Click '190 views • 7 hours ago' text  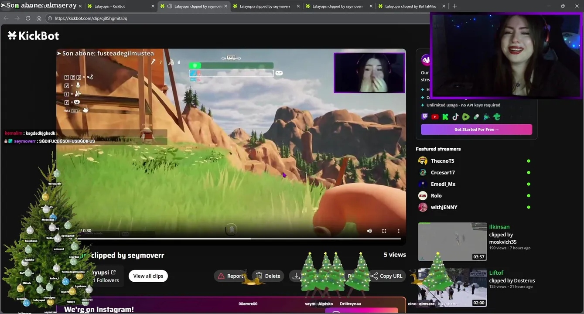(x=510, y=248)
